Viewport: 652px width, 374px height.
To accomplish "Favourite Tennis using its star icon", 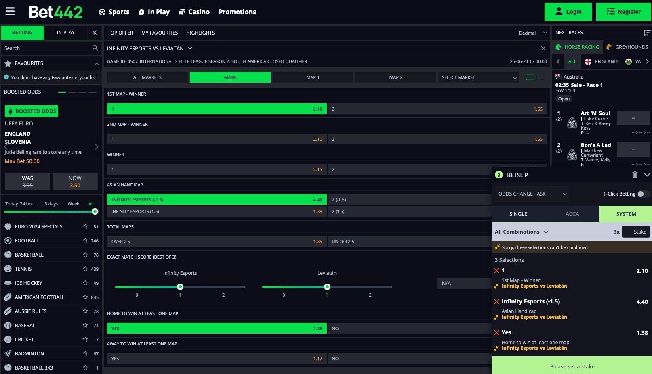I will [x=85, y=269].
